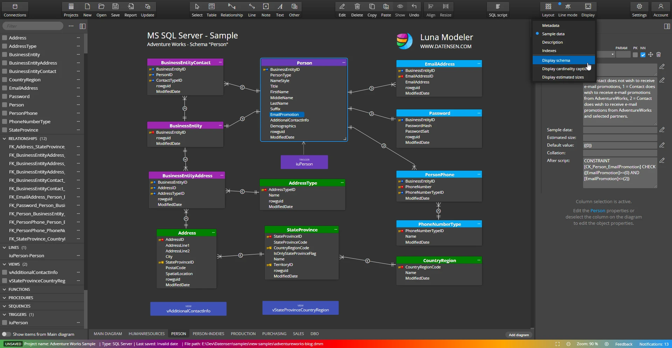Screen dimensions: 672x348
Task: Click the Edit toolbar icon
Action: 342,10
